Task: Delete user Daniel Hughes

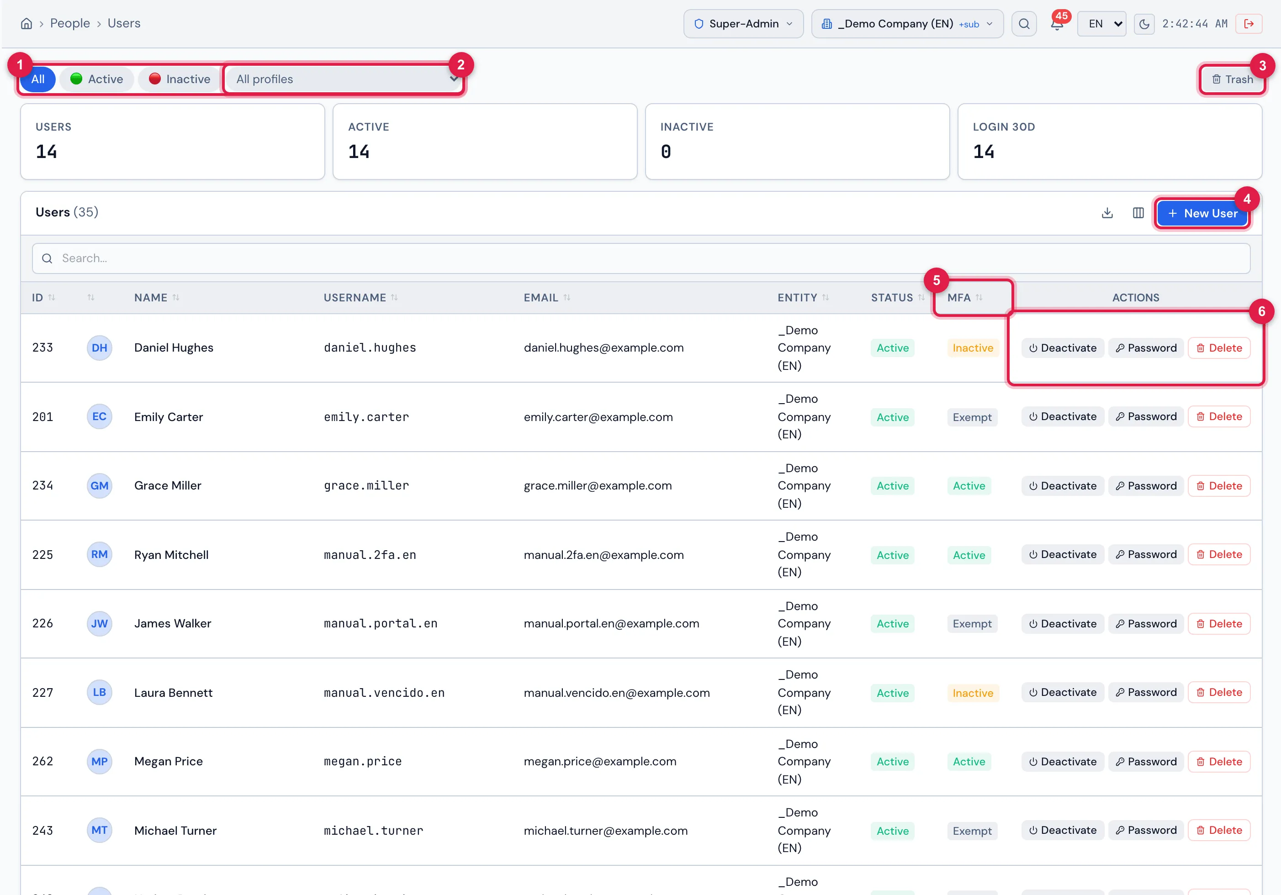Action: tap(1218, 348)
